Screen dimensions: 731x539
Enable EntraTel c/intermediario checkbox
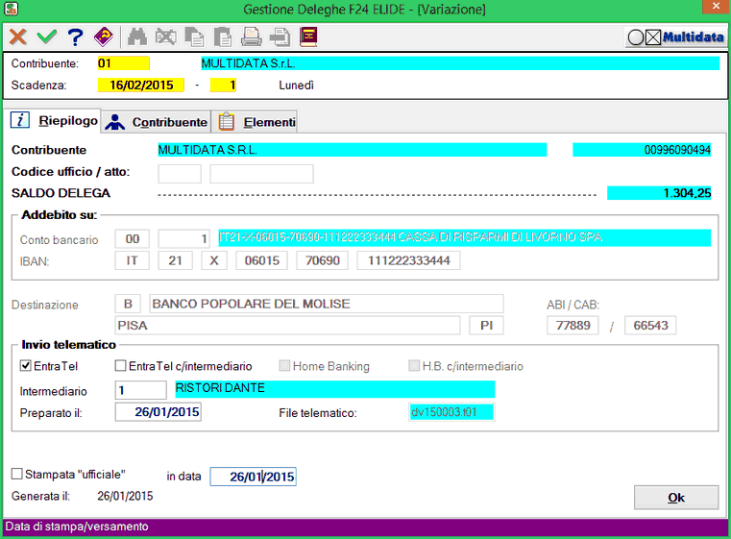(120, 366)
